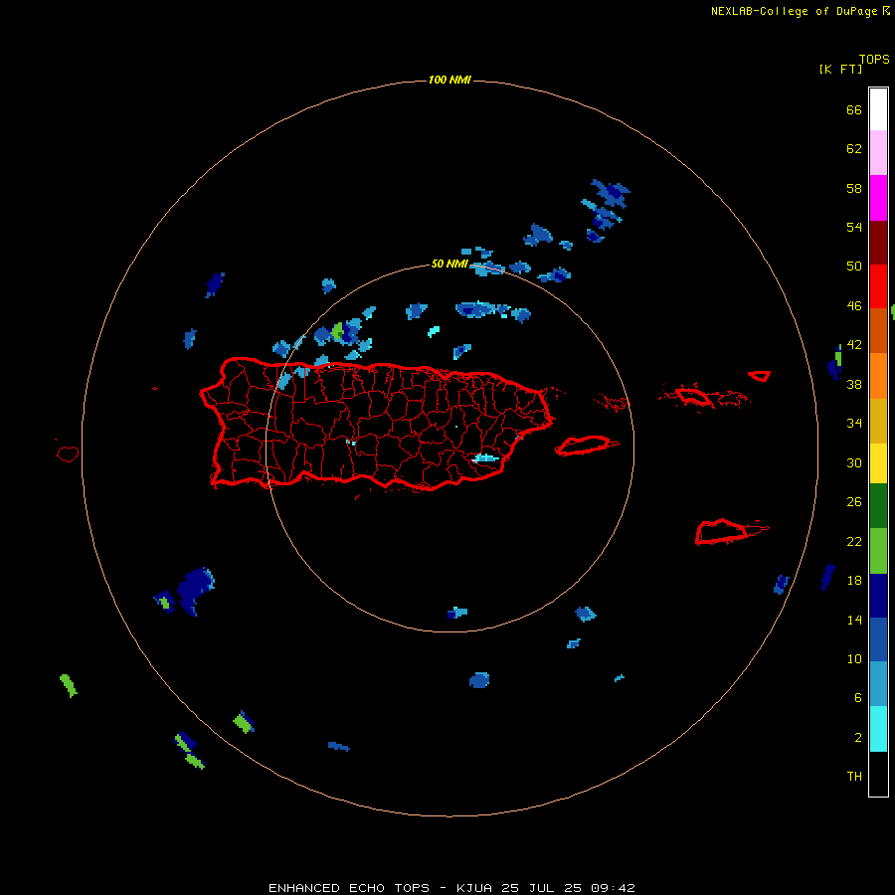Screen dimensions: 895x895
Task: Click the light pink legend swatch
Action: (878, 152)
